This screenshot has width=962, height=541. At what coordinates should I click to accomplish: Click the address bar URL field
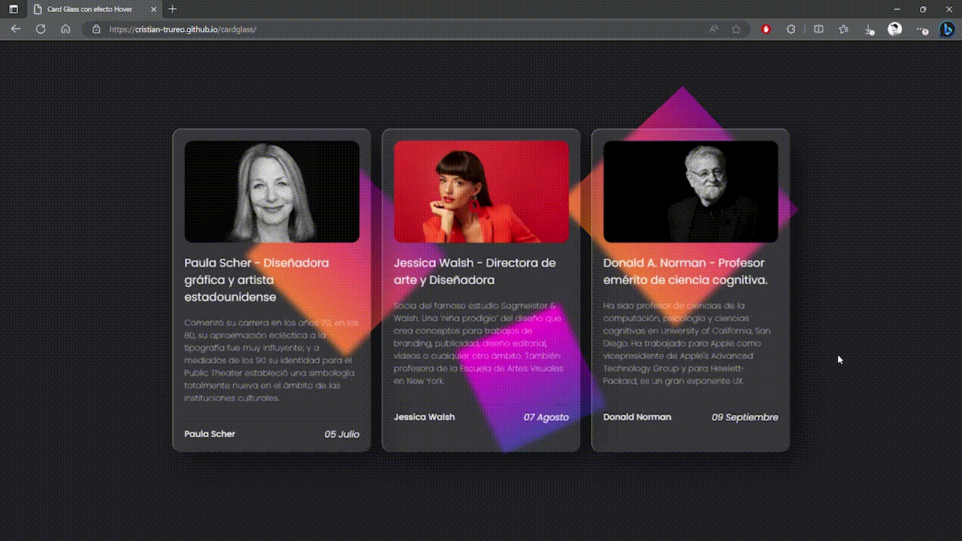coord(376,29)
